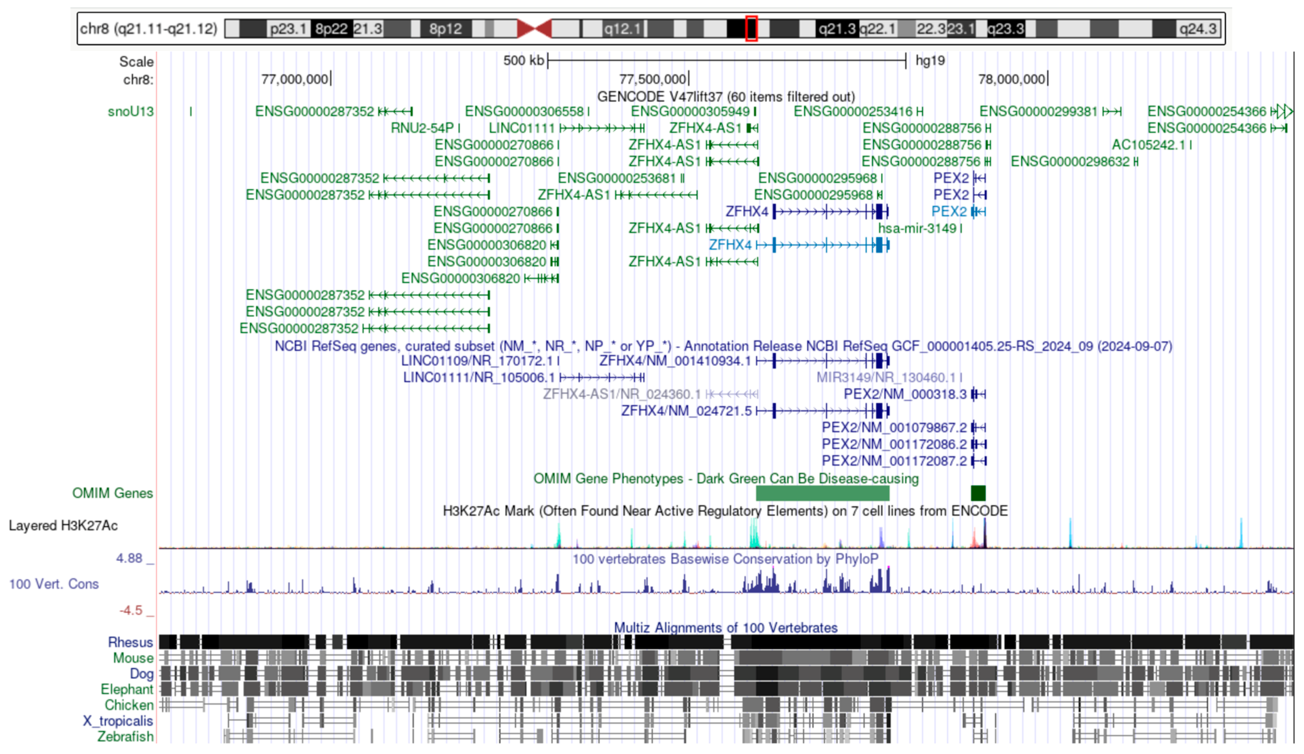1304x754 pixels.
Task: Click the Chicken alignment row label
Action: (x=129, y=705)
